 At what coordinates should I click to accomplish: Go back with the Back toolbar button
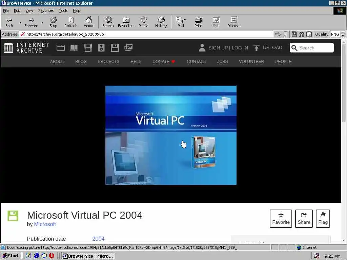[x=9, y=22]
